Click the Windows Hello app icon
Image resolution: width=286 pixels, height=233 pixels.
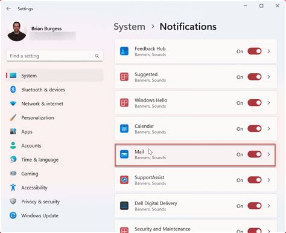coord(124,103)
